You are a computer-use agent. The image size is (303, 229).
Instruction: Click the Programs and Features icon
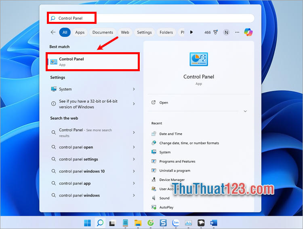[x=154, y=161]
